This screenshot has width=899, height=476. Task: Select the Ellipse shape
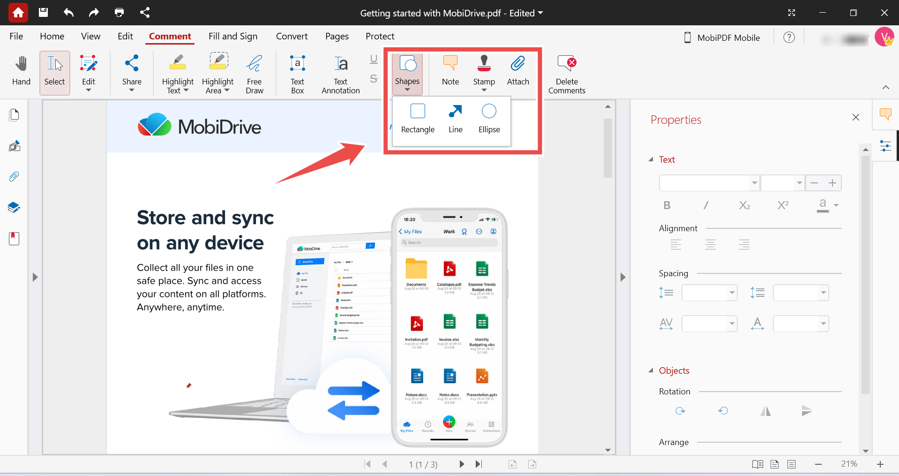pos(489,117)
